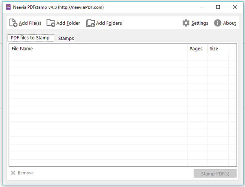This screenshot has height=187, width=245.
Task: Click the Add Folder text label
Action: coord(68,23)
